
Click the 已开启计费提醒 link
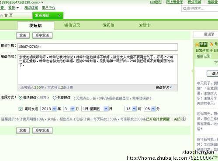158,119
